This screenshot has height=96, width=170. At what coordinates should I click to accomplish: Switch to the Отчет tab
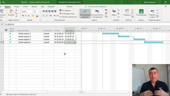25,6
